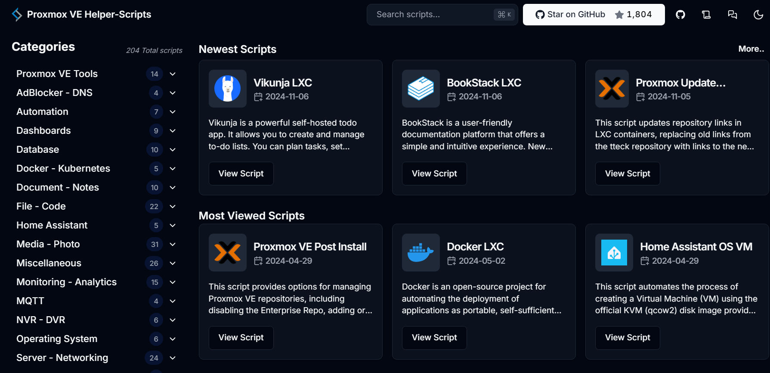Click the Proxmox VE Helper-Scripts site logo
Viewport: 770px width, 373px height.
point(17,15)
